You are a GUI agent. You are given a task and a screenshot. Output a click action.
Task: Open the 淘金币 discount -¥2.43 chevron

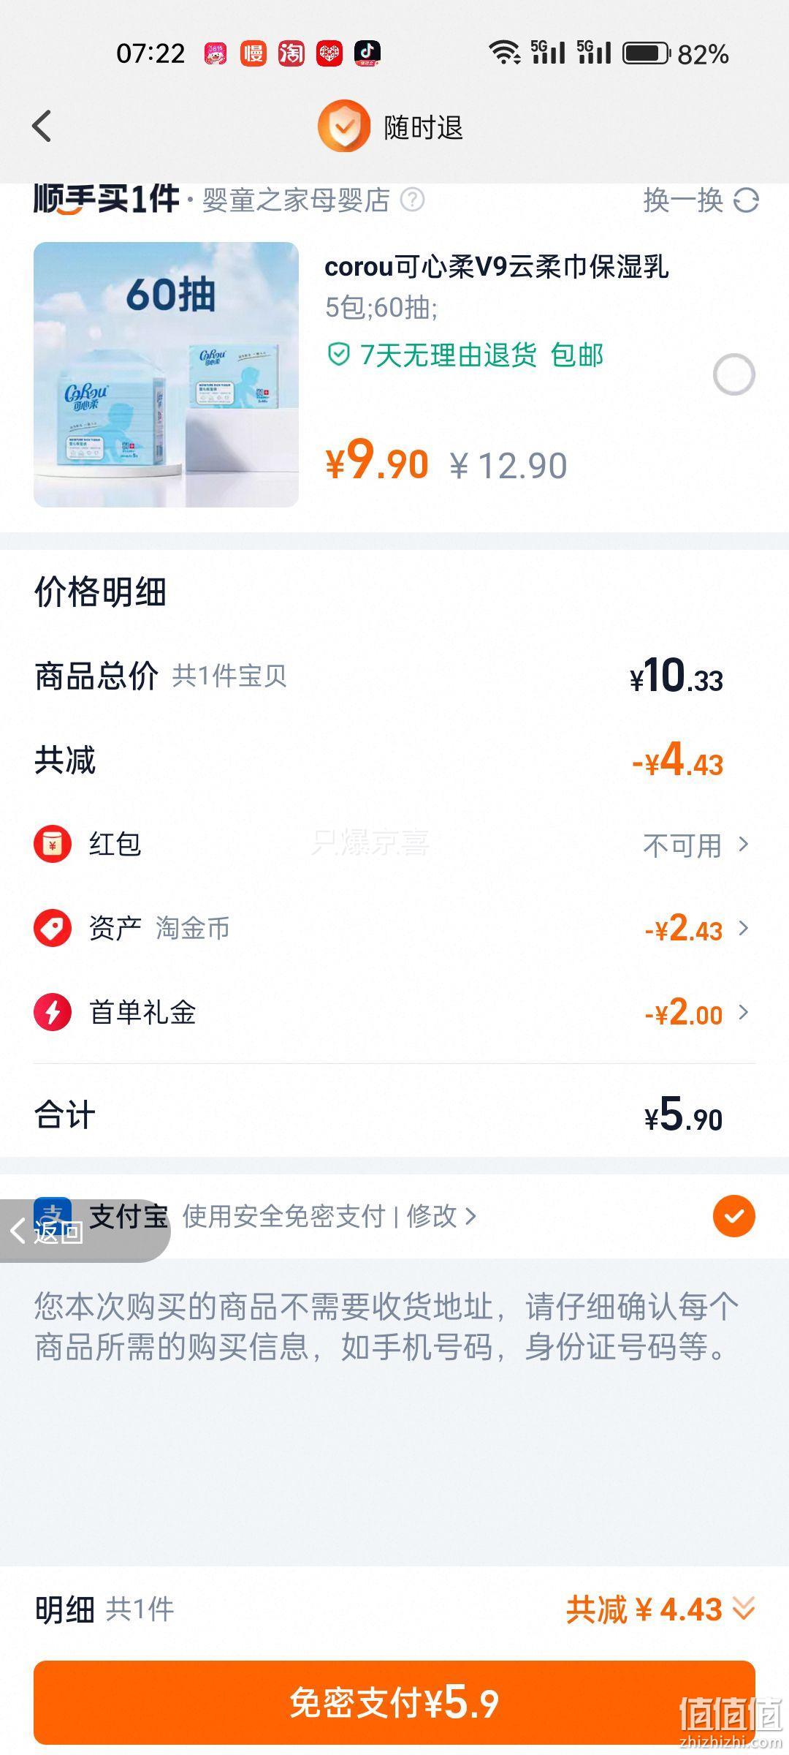744,928
